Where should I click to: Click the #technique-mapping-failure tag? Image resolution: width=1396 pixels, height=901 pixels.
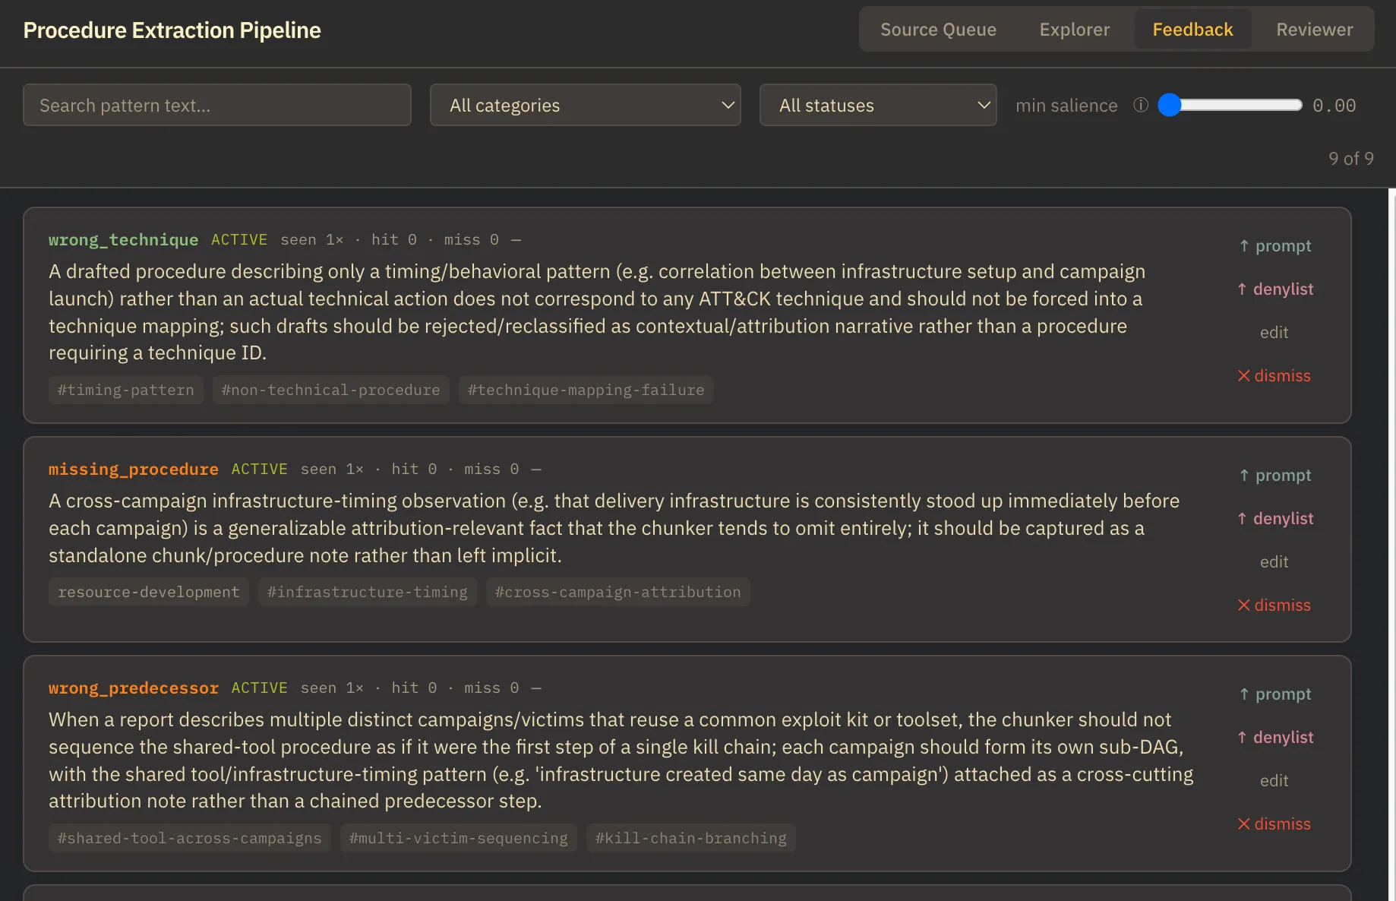click(586, 390)
